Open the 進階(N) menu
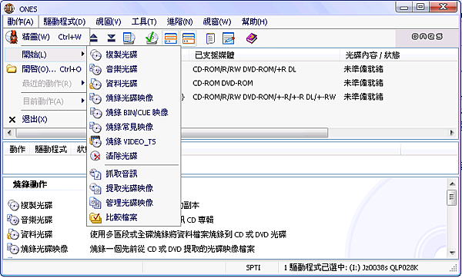This screenshot has height=278, width=462. (x=179, y=22)
